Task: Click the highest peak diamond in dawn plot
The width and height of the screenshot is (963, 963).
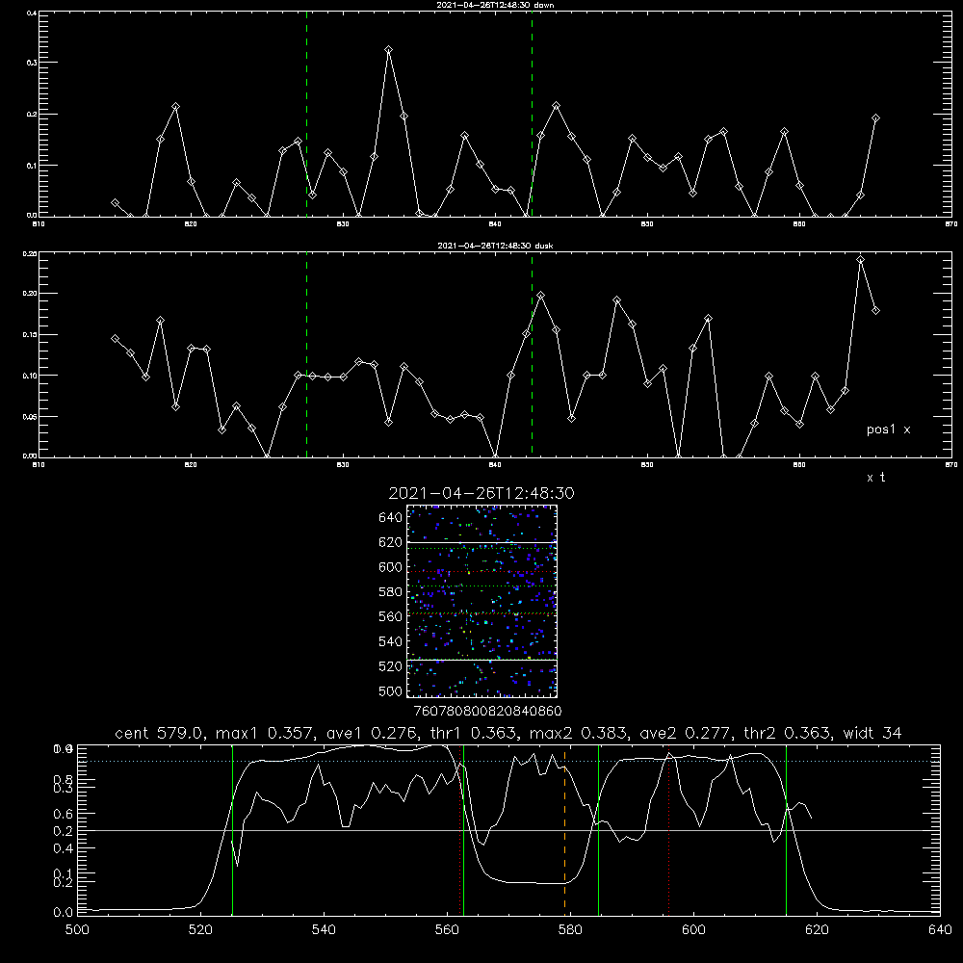Action: point(388,49)
